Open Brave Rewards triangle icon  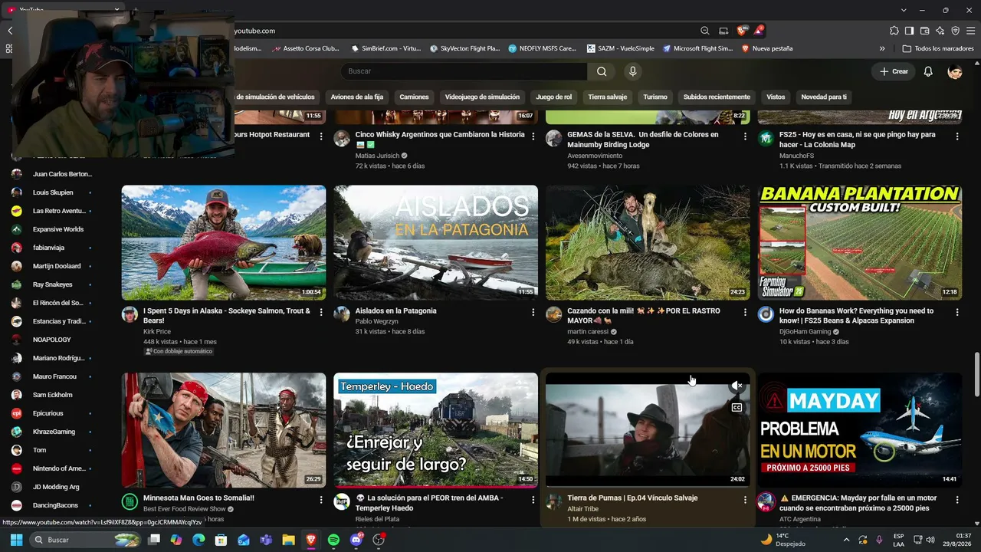click(759, 31)
